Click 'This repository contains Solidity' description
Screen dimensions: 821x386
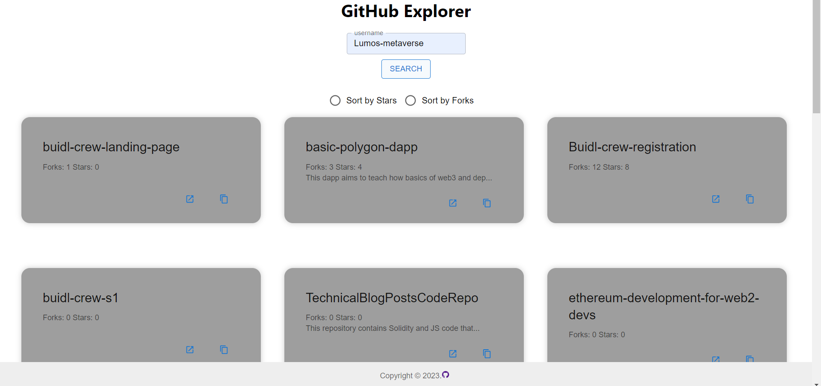393,328
